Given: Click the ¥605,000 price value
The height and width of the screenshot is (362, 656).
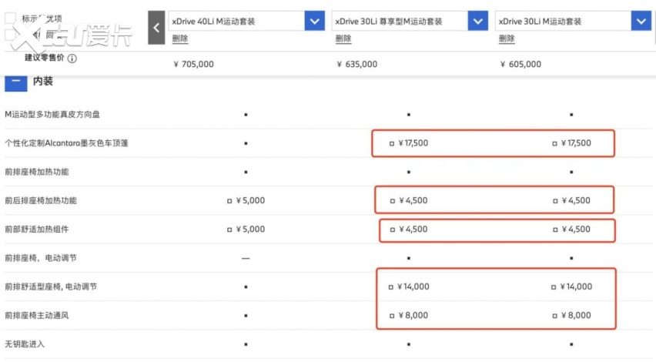Looking at the screenshot, I should point(520,64).
